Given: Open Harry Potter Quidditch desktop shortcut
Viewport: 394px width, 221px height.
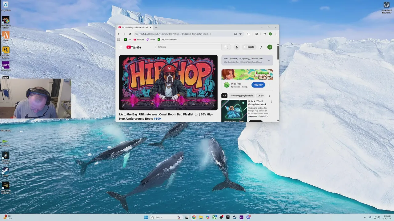Looking at the screenshot, I should 6,188.
